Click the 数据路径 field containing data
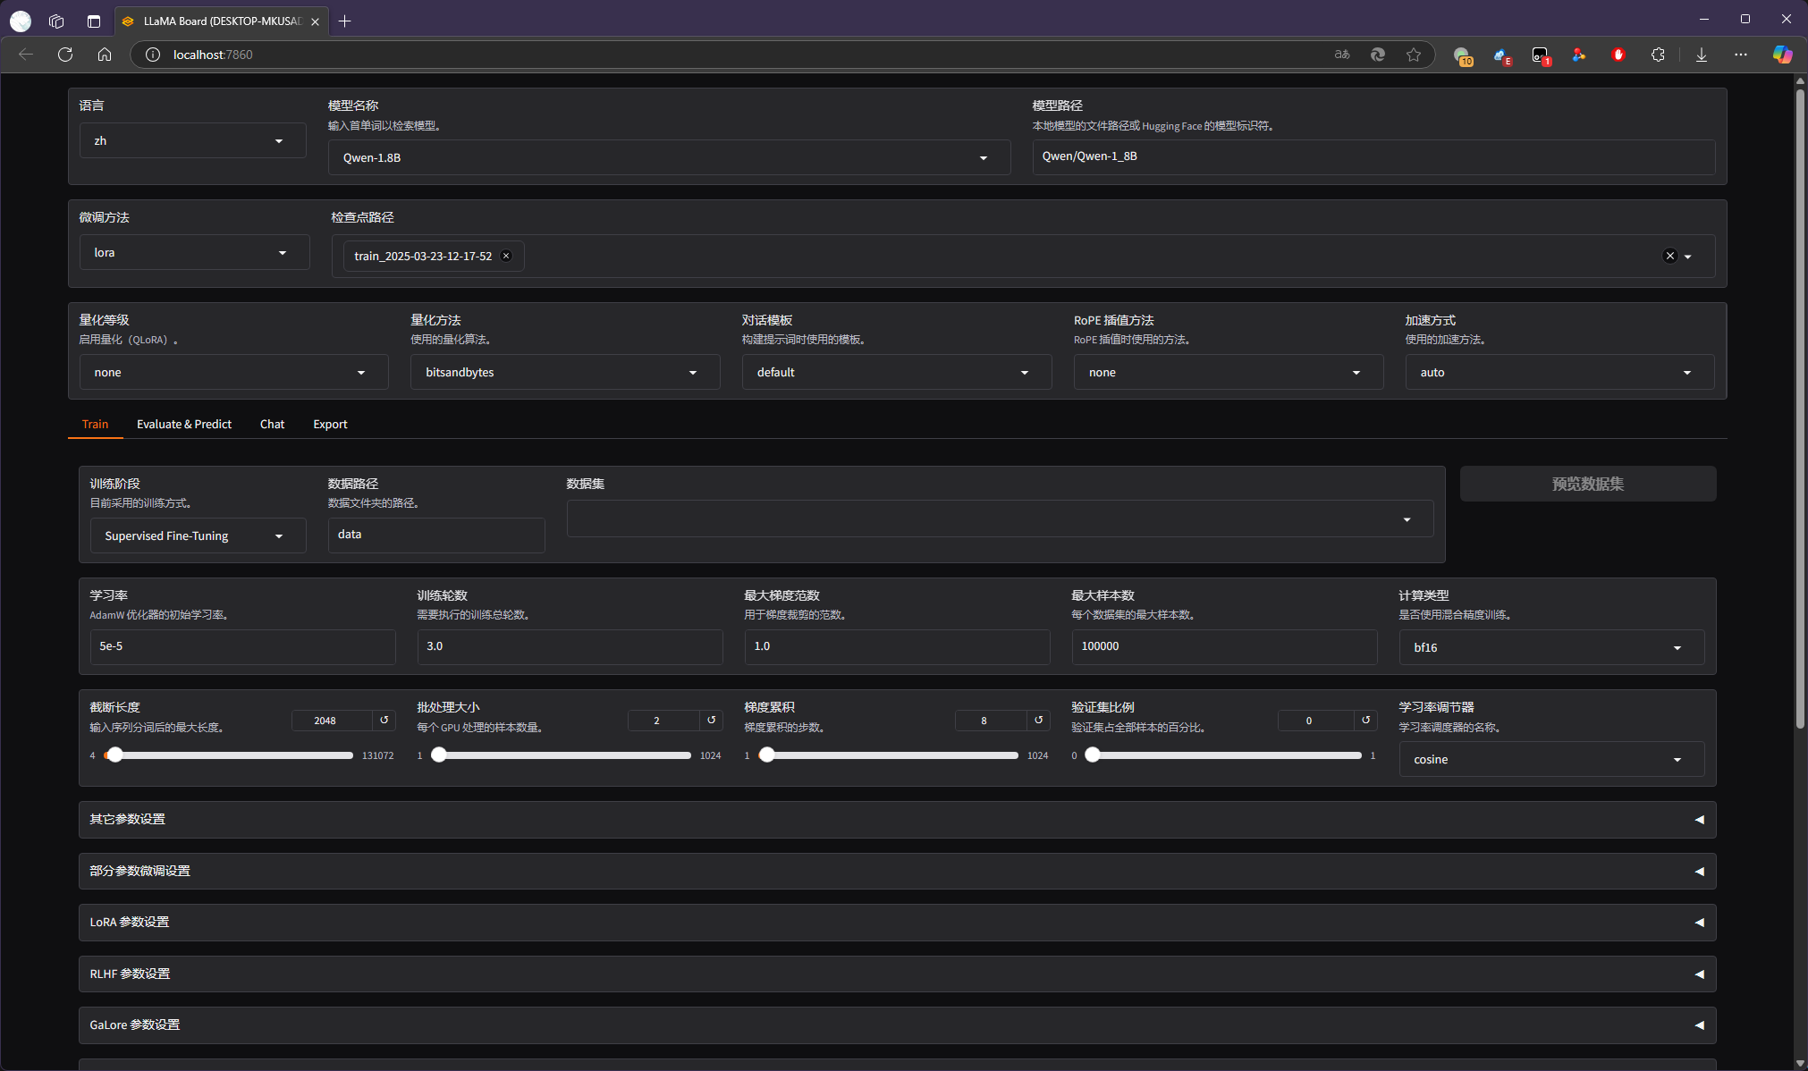This screenshot has width=1808, height=1071. [x=436, y=535]
